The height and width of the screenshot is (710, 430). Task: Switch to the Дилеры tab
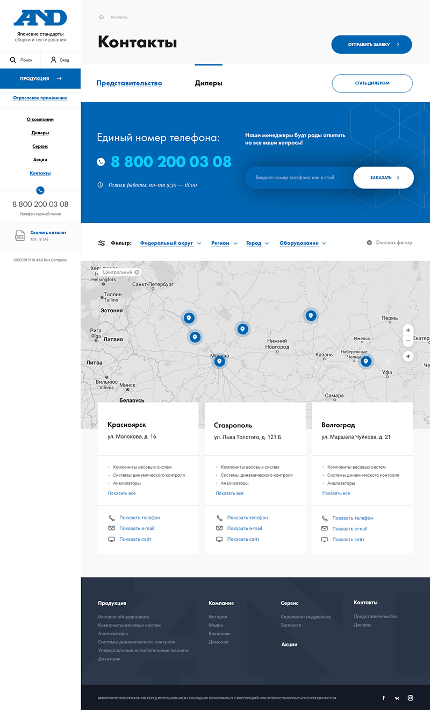[x=209, y=83]
